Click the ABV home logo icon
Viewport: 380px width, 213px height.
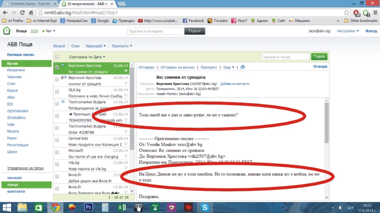[x=6, y=31]
